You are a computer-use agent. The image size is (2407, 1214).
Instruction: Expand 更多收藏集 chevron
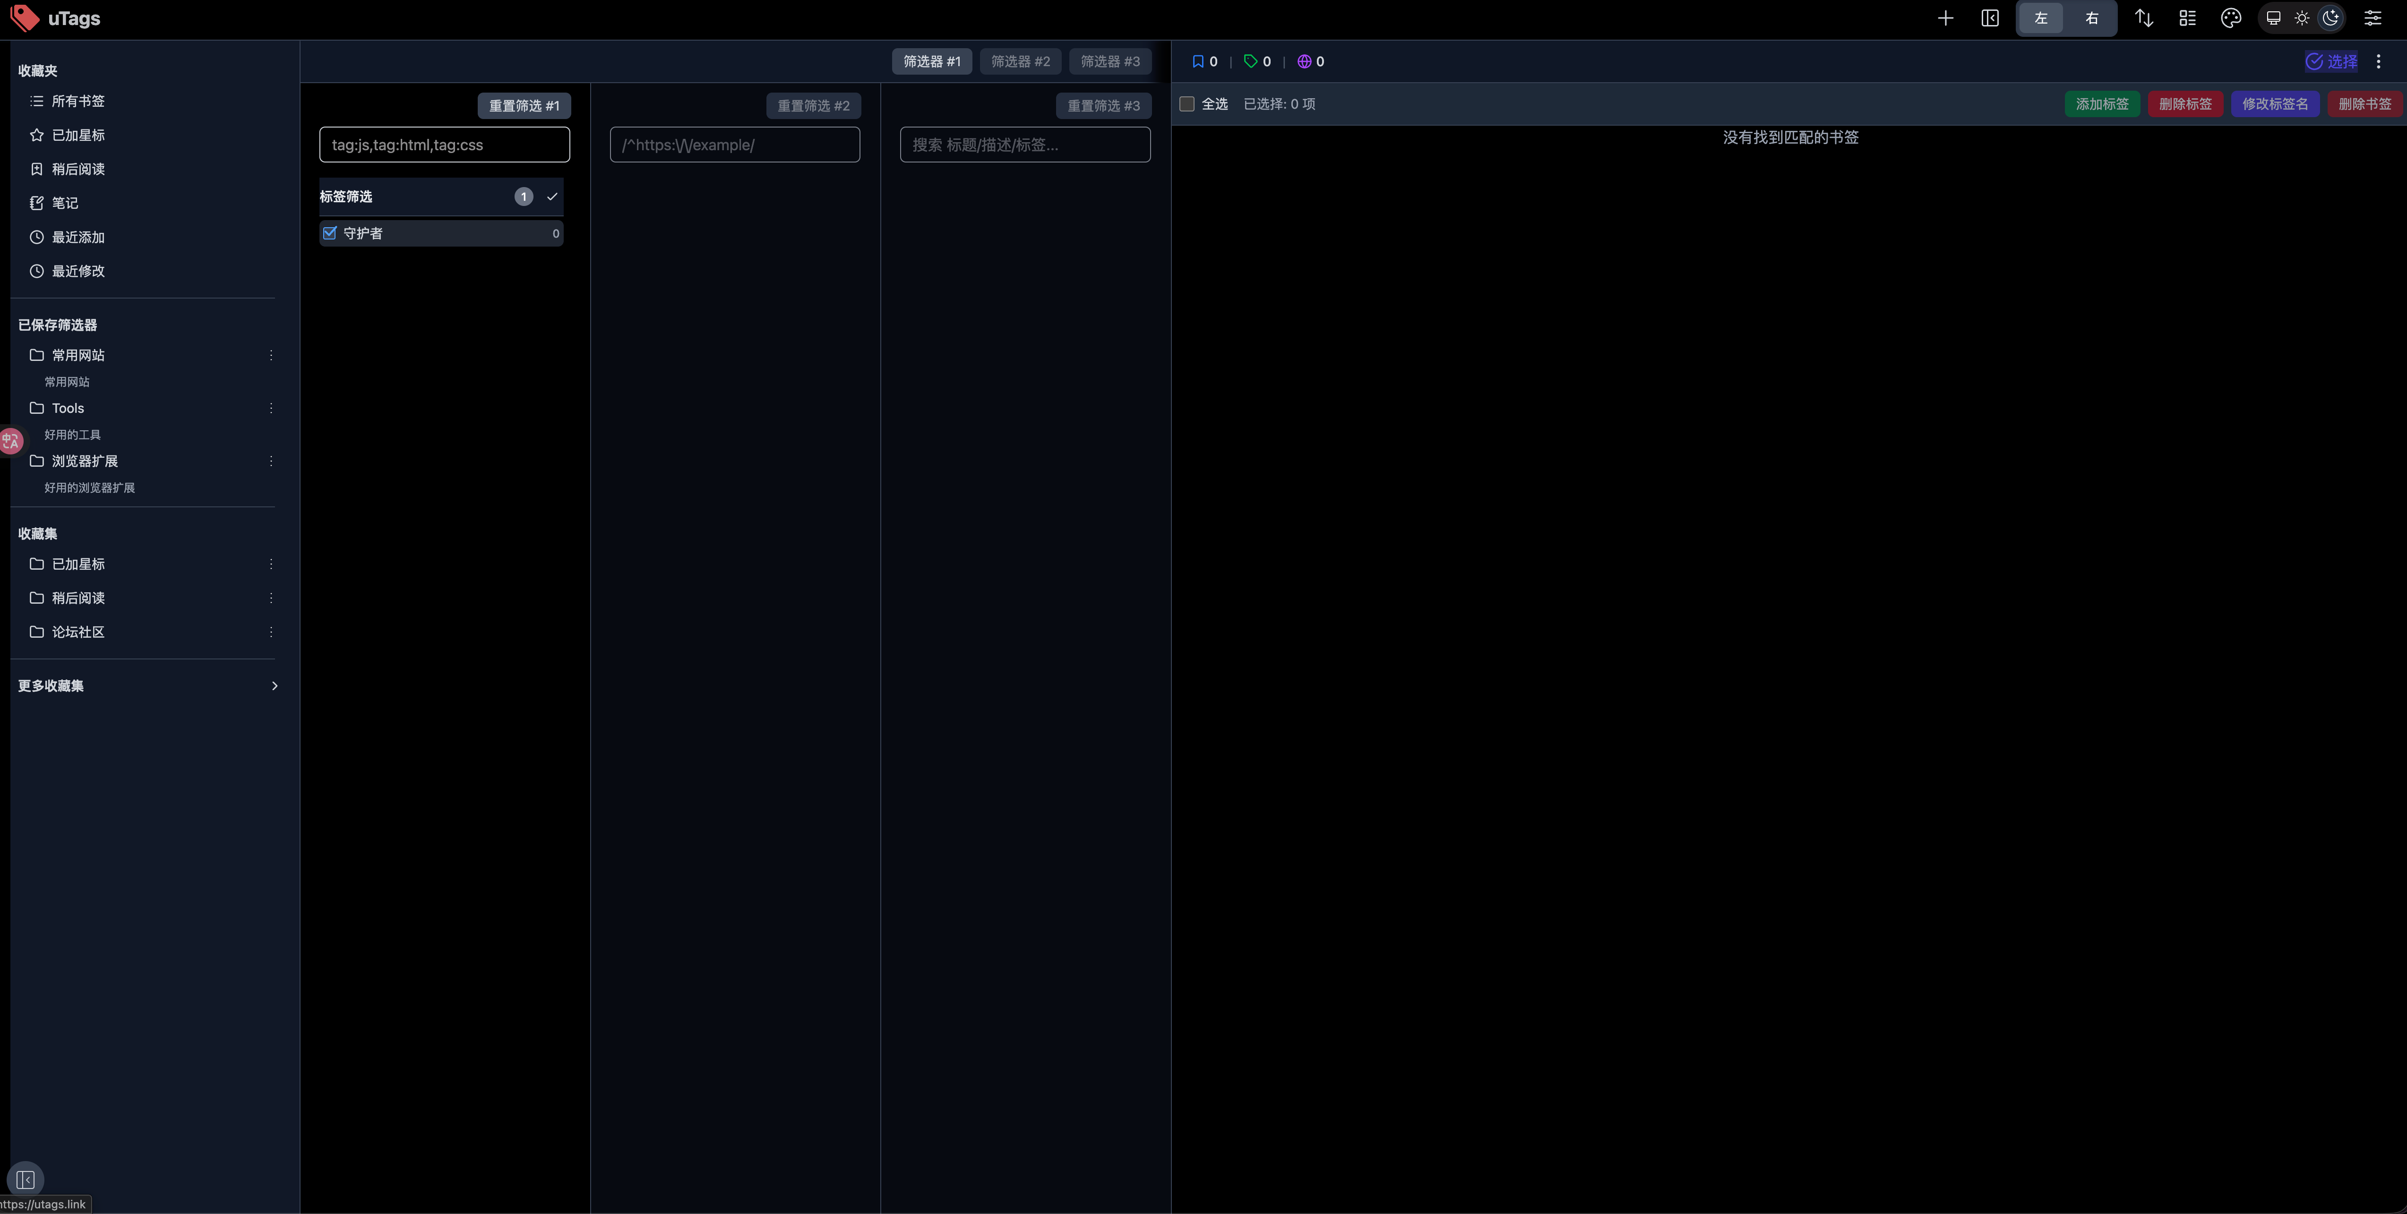click(274, 685)
